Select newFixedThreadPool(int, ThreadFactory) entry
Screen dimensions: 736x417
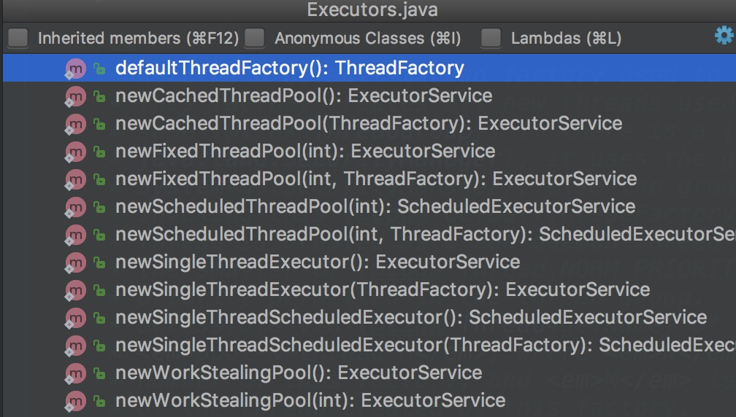[369, 179]
